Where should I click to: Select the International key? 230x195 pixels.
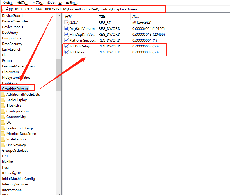(12, 190)
